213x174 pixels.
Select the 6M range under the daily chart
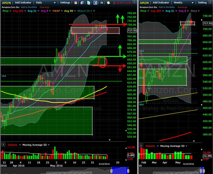[62, 173]
